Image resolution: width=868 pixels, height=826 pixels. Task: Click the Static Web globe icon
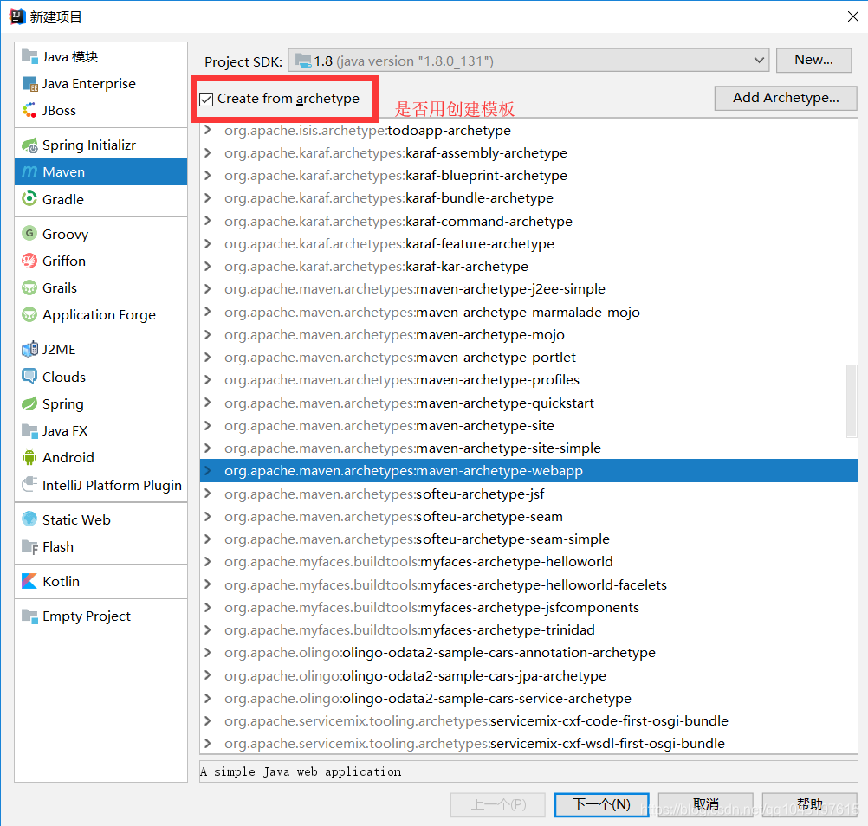(29, 519)
